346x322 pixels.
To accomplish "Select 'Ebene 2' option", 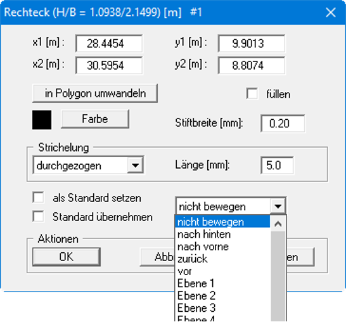I will coord(222,296).
